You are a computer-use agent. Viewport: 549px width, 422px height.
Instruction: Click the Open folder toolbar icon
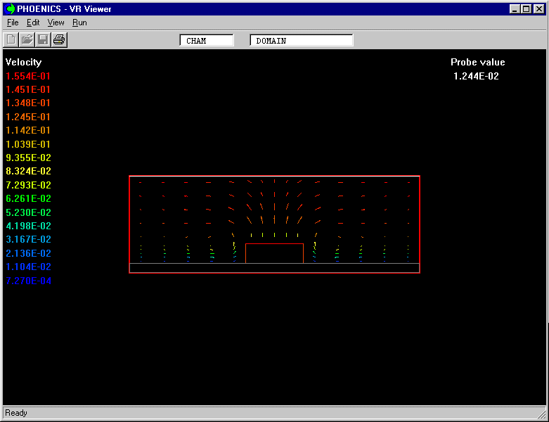27,40
